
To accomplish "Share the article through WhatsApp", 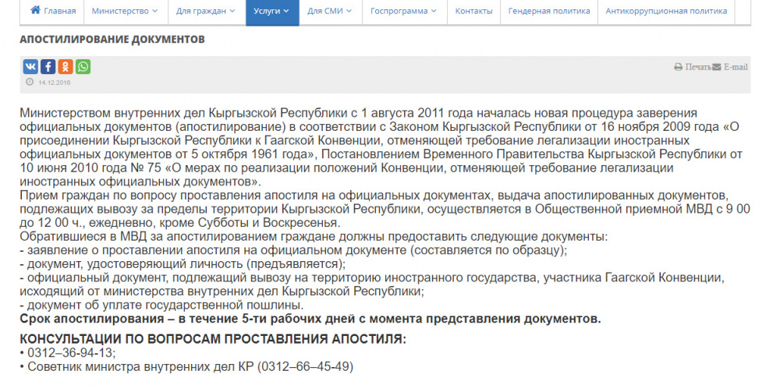I will (x=82, y=67).
